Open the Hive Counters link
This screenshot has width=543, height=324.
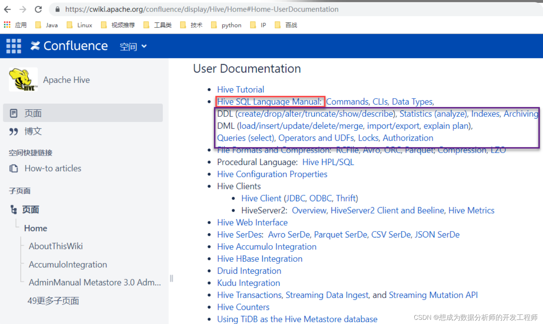coord(243,307)
